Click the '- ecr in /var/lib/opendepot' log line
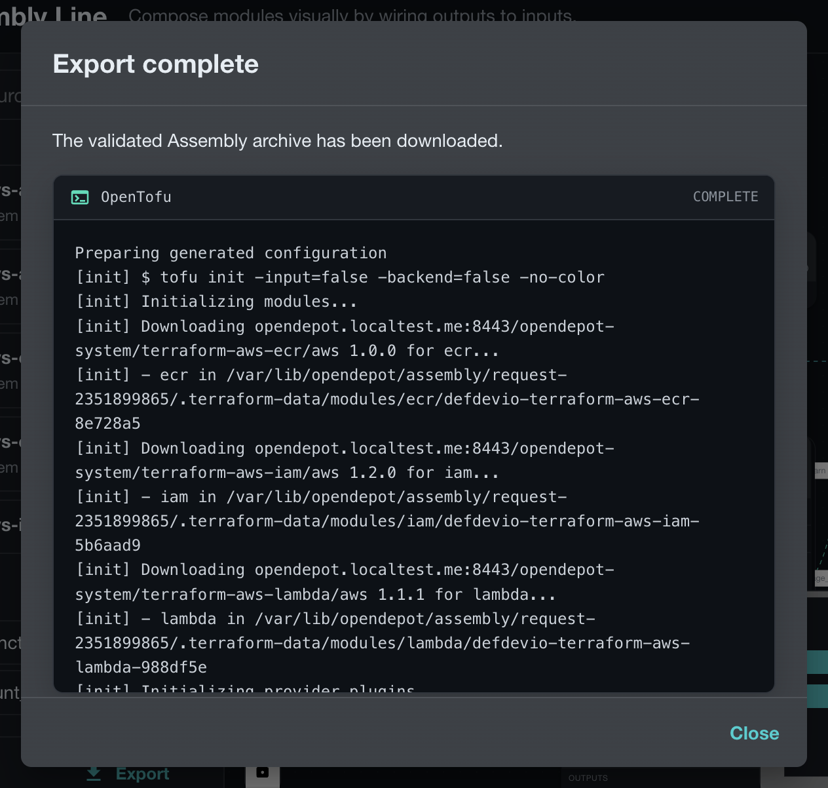The height and width of the screenshot is (788, 828). (x=321, y=375)
